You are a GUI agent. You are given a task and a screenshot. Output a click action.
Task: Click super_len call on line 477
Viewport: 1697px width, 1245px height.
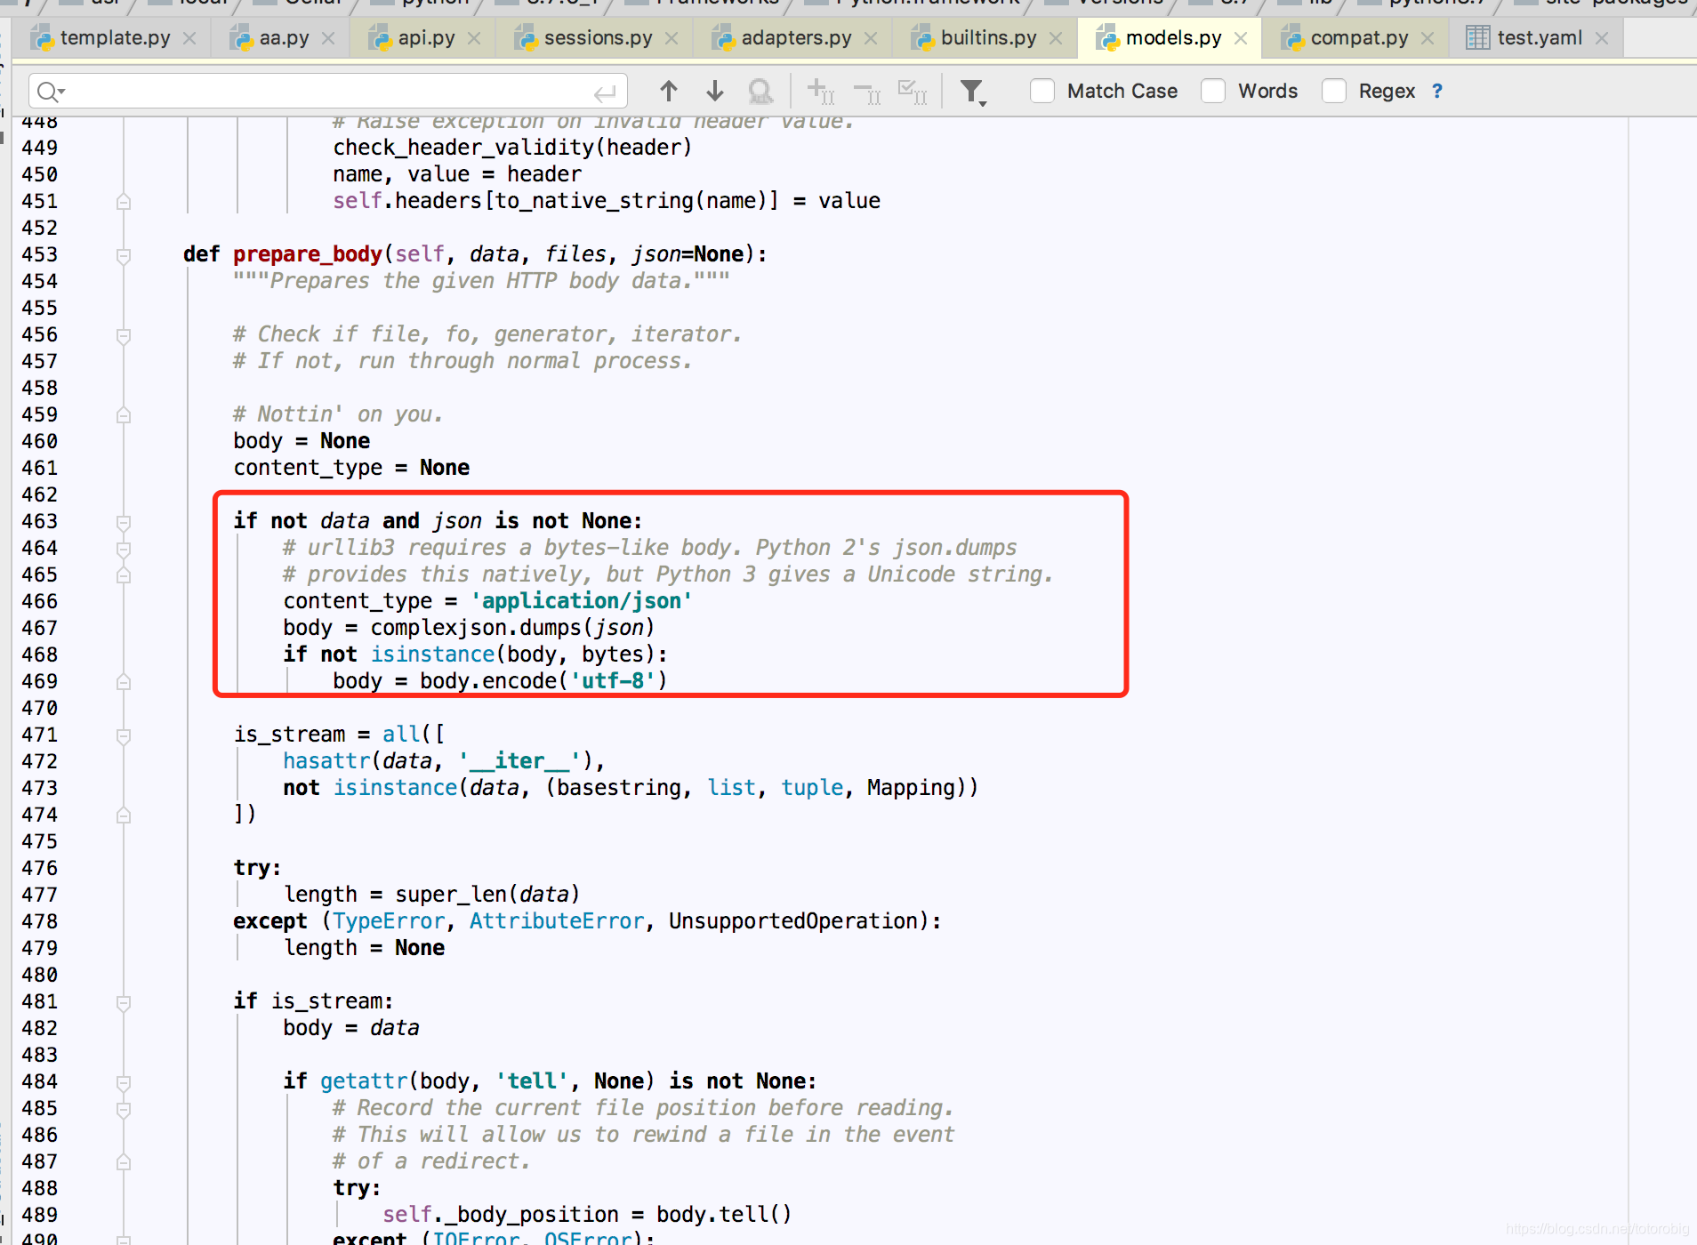(x=450, y=895)
